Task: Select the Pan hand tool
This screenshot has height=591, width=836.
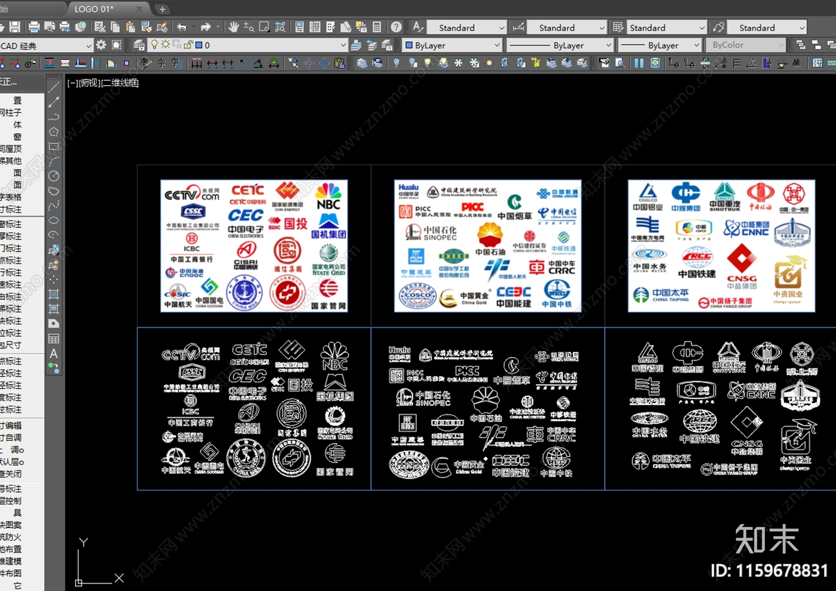Action: point(234,27)
